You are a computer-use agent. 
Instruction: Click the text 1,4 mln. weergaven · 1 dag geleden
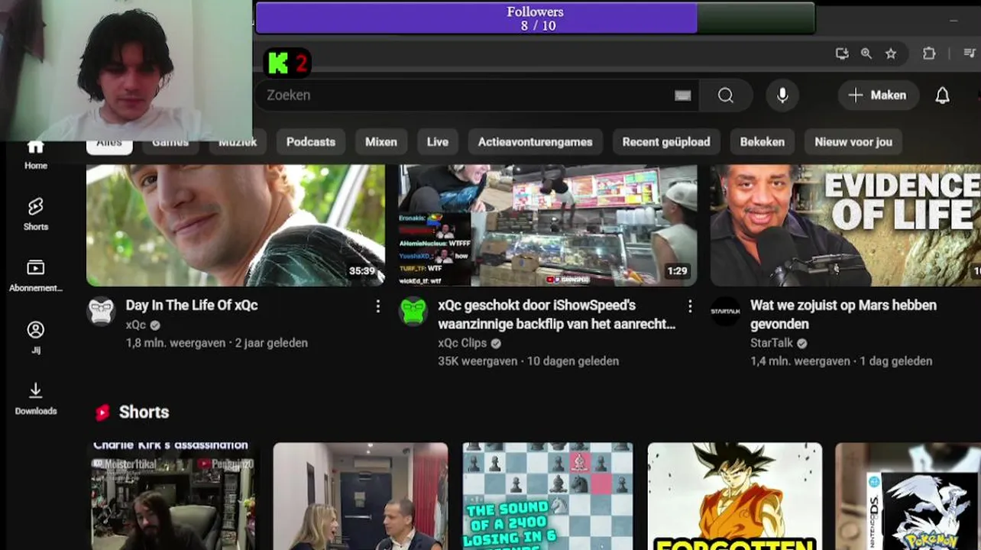click(841, 361)
